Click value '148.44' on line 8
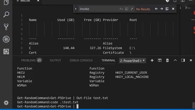Image resolution: width=195 pixels, height=110 pixels. 69,48
